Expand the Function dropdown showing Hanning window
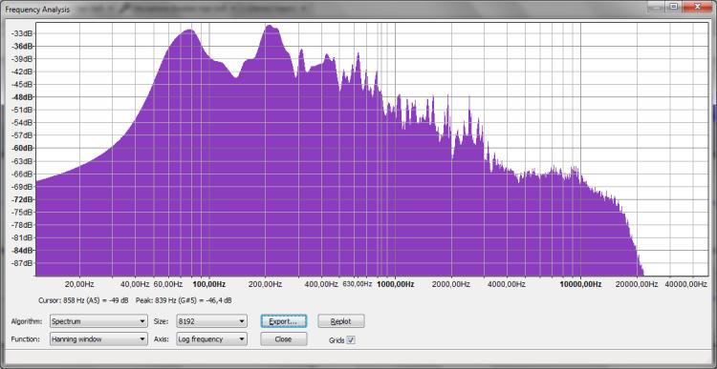This screenshot has height=369, width=717. pos(98,339)
